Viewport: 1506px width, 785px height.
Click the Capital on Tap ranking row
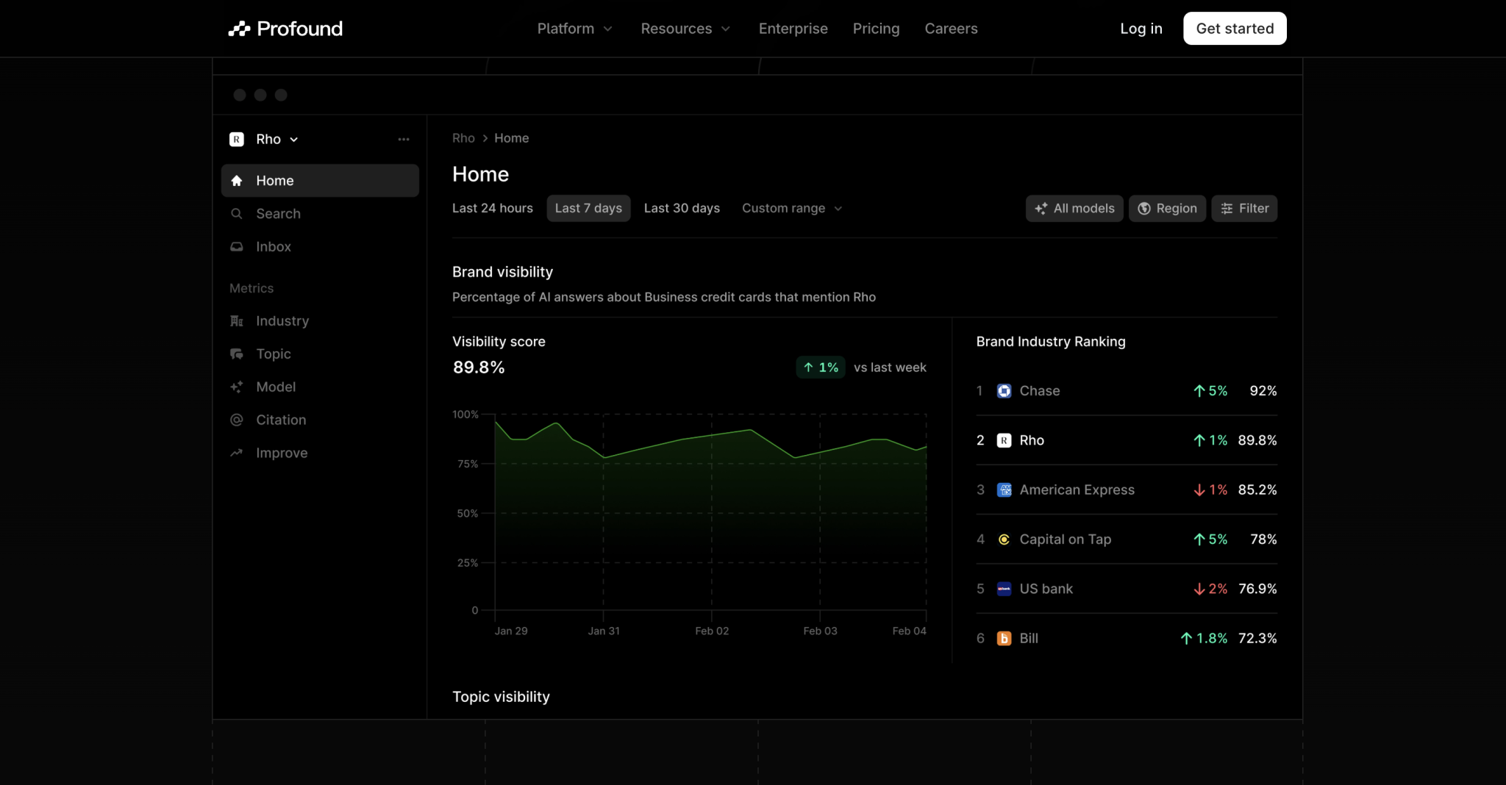click(1127, 540)
